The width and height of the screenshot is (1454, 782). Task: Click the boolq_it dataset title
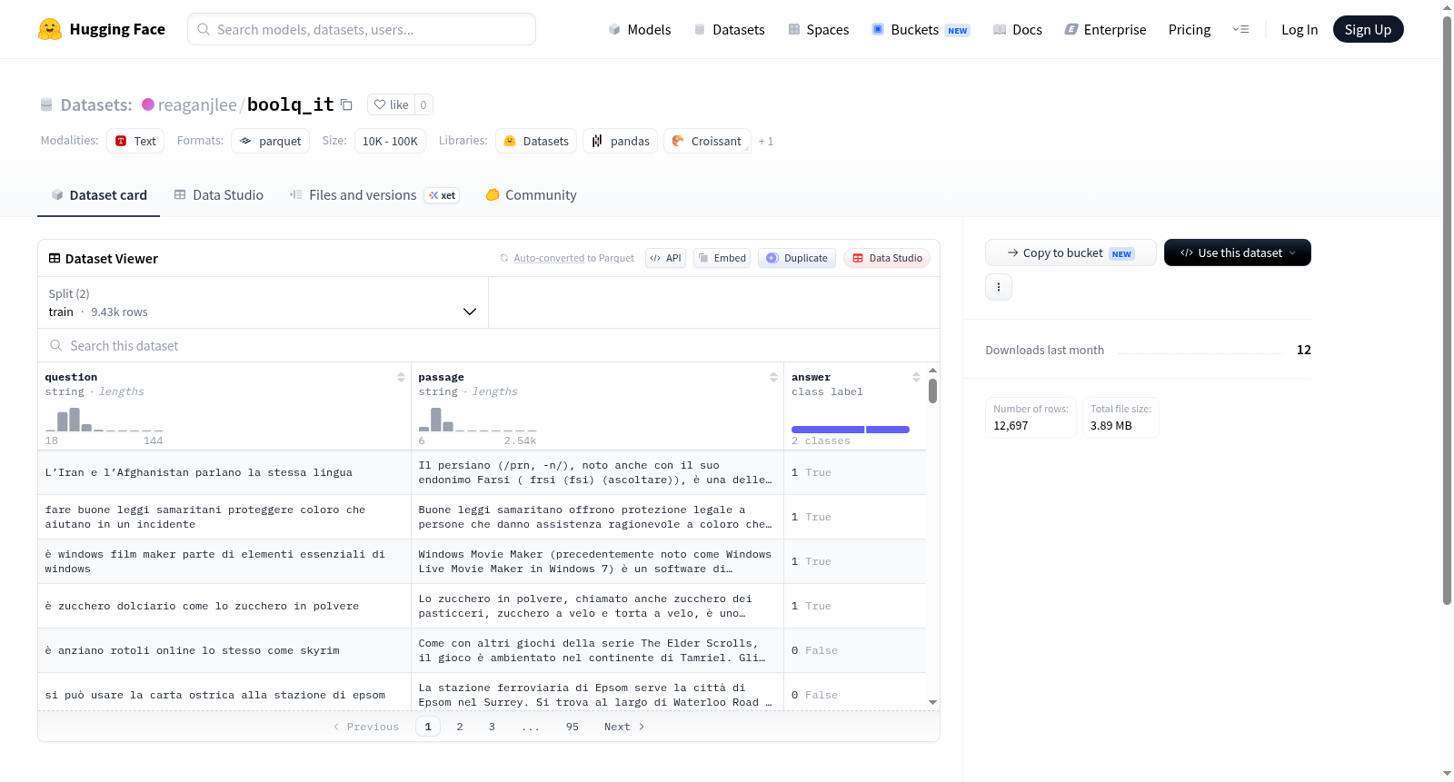pos(291,104)
